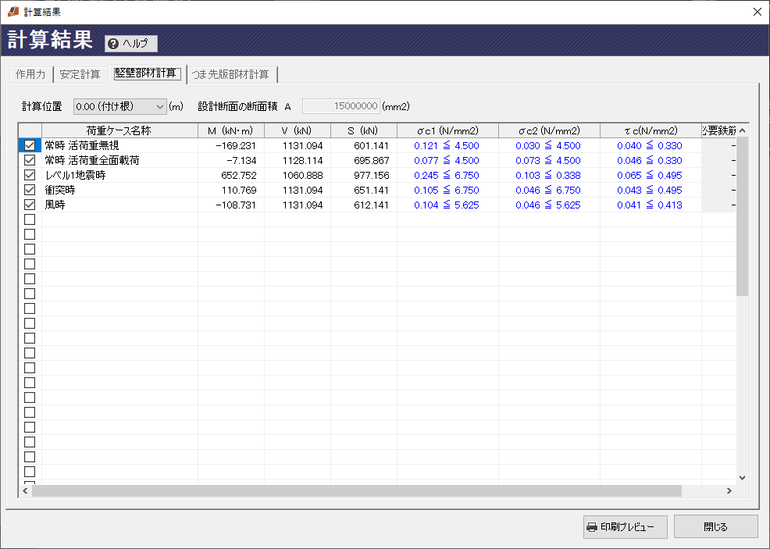Viewport: 770px width, 549px height.
Task: Click the vertical scrollbar up arrow
Action: click(x=743, y=130)
